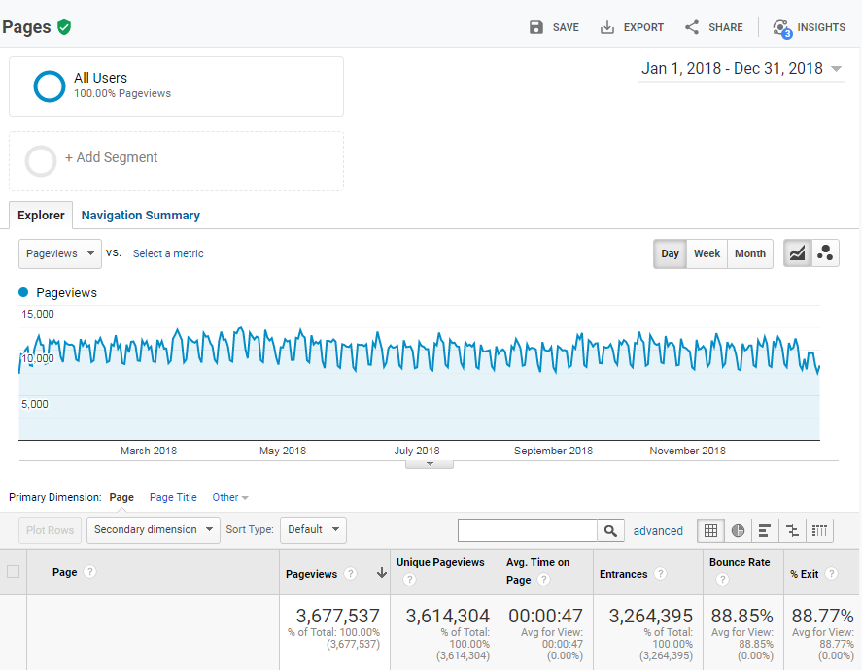The image size is (862, 670).
Task: Click the Pages report title
Action: pos(26,27)
